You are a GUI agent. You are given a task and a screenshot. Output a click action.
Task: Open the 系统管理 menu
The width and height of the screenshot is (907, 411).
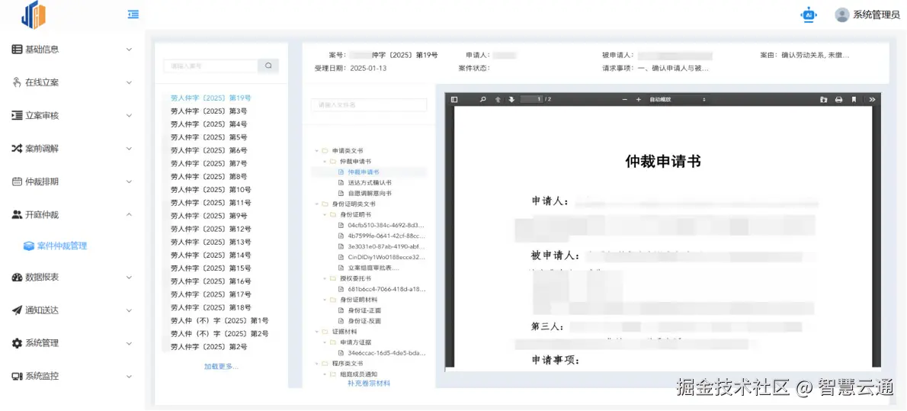[x=72, y=342]
